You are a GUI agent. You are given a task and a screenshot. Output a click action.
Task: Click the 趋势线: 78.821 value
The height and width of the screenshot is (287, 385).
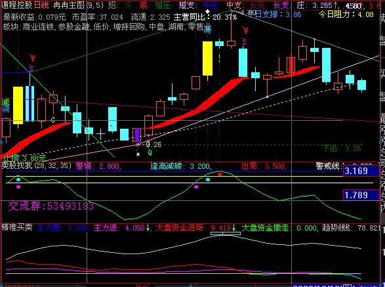coord(351,228)
